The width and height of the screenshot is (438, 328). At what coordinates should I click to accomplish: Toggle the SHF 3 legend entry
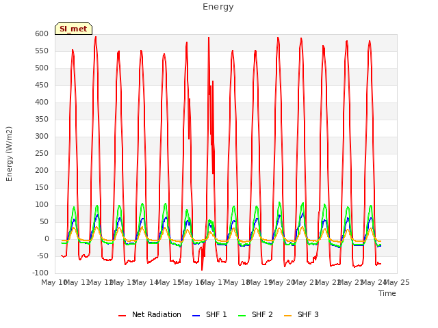tap(301, 314)
